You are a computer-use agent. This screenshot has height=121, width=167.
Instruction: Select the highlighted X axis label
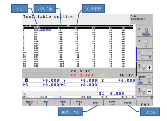tap(27, 80)
